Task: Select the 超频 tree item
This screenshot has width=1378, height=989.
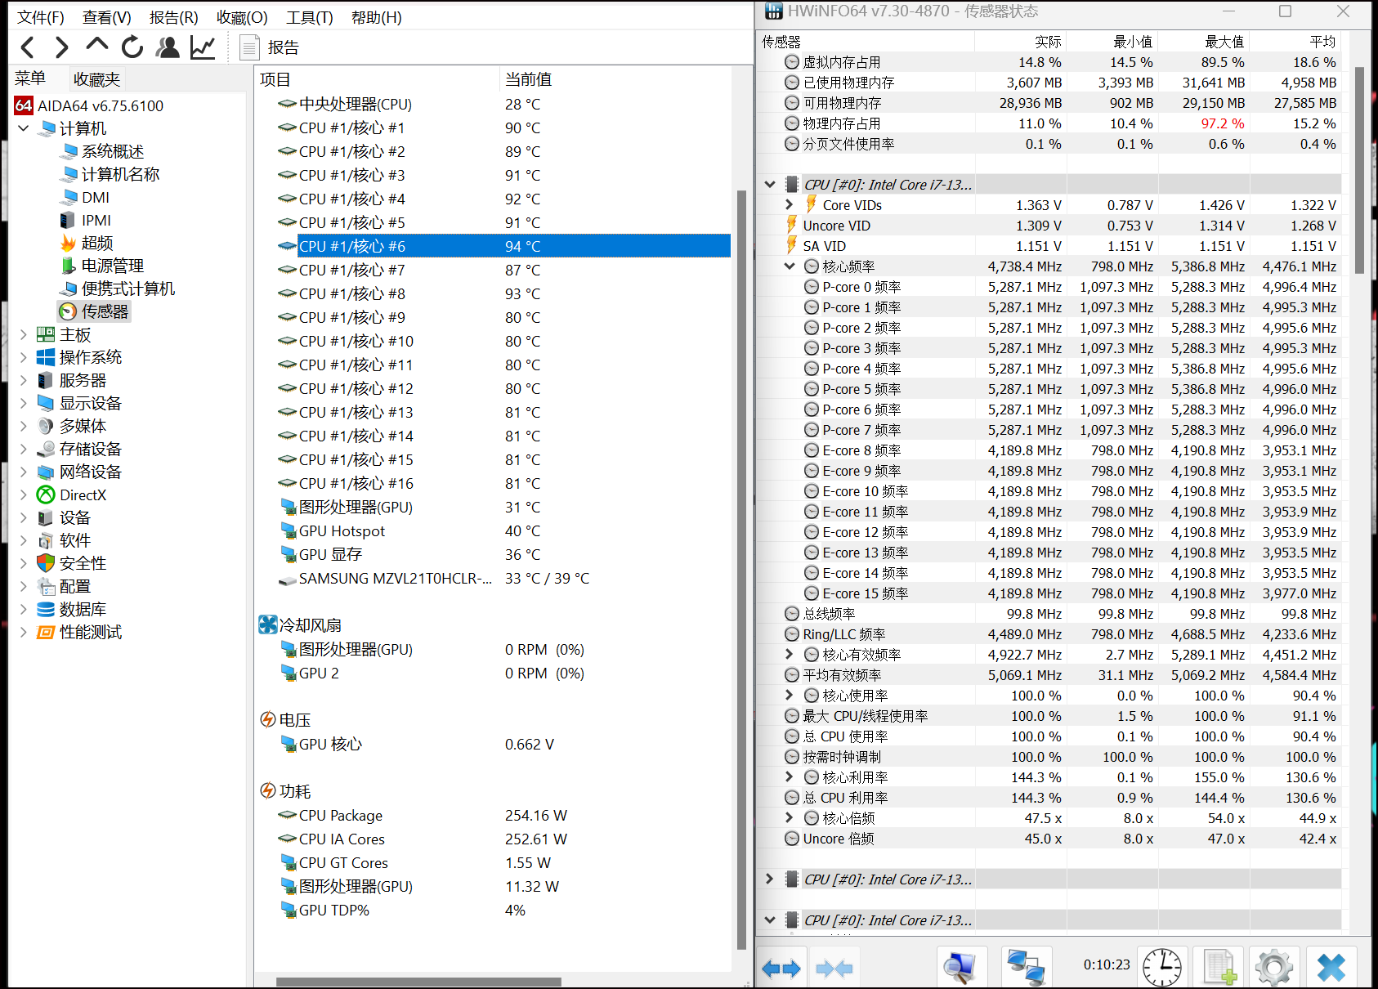Action: tap(97, 243)
